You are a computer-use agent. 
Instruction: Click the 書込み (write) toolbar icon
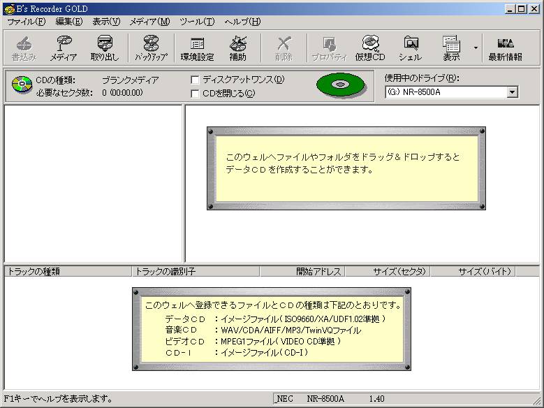tap(24, 48)
